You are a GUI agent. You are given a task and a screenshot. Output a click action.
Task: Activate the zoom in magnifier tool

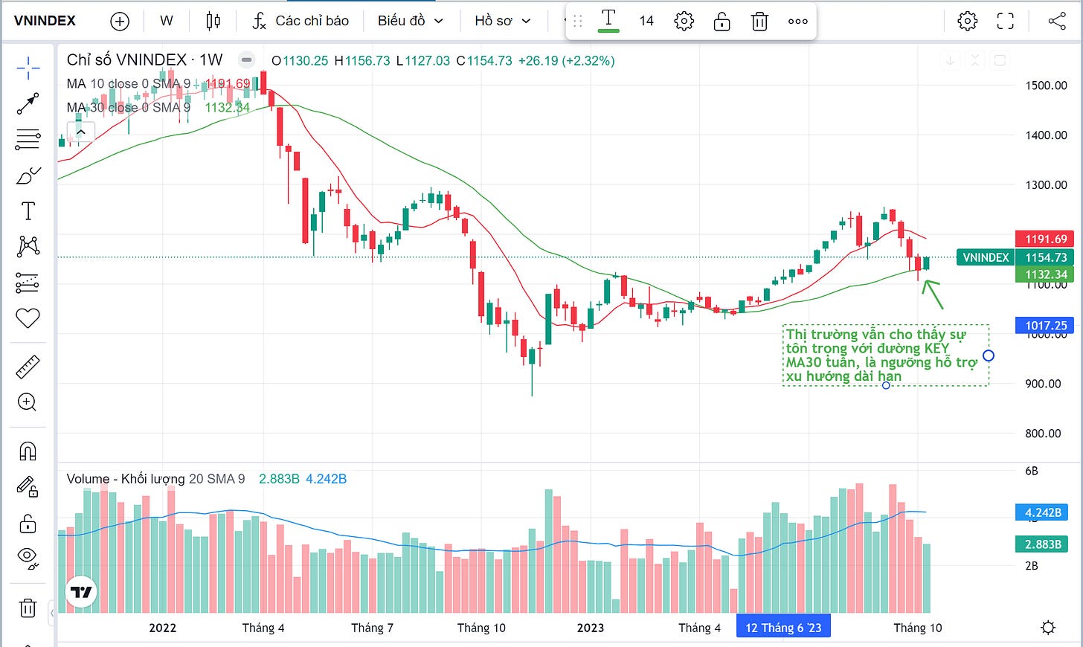coord(28,402)
